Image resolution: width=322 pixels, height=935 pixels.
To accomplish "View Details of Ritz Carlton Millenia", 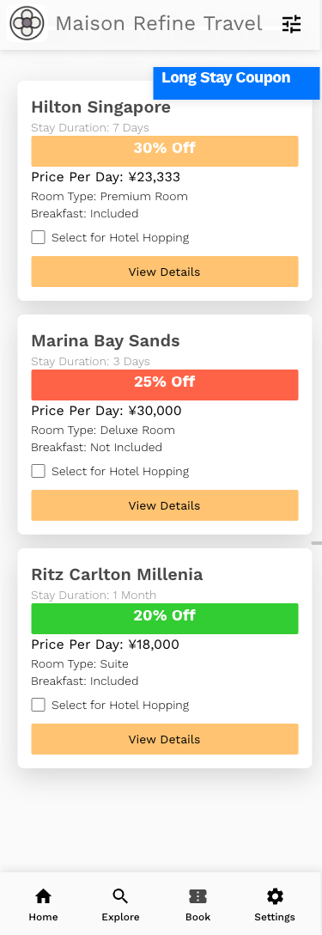I will [165, 739].
